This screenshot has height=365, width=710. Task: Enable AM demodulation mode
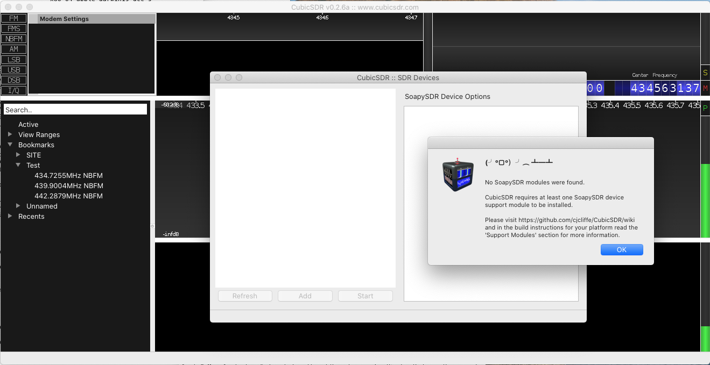[x=13, y=48]
